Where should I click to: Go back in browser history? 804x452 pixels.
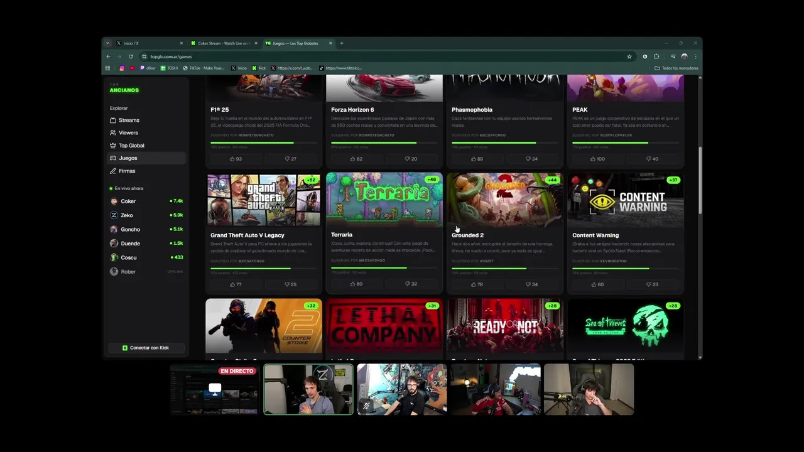(108, 56)
